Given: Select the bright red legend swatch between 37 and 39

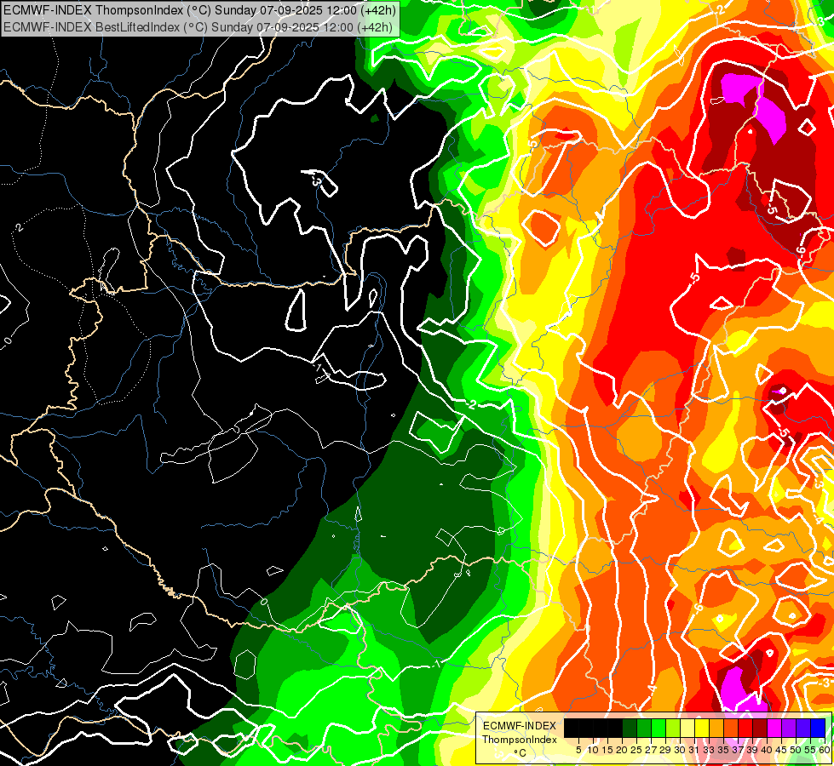Looking at the screenshot, I should (745, 728).
